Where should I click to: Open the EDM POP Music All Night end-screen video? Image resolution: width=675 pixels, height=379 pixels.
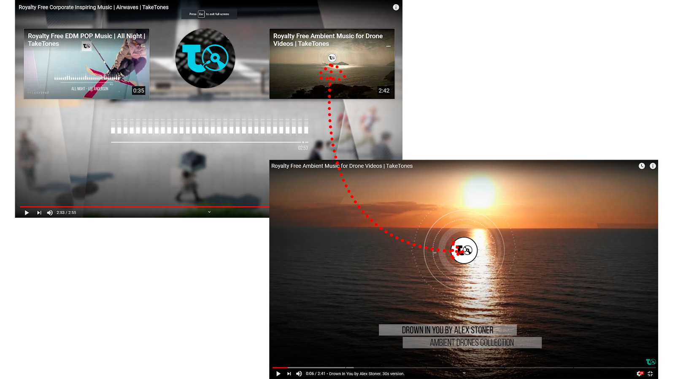[86, 64]
